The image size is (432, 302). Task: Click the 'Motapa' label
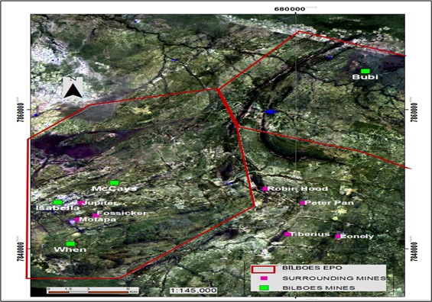pos(98,220)
